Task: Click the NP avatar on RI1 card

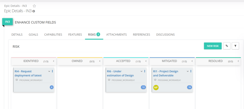Action: click(x=156, y=87)
